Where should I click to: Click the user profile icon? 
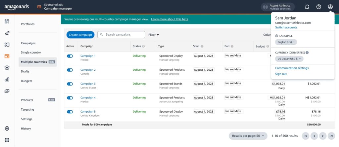[x=330, y=7]
